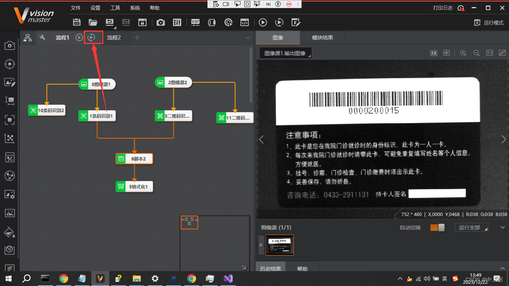Open the locate crosshair tool category

pos(9,64)
